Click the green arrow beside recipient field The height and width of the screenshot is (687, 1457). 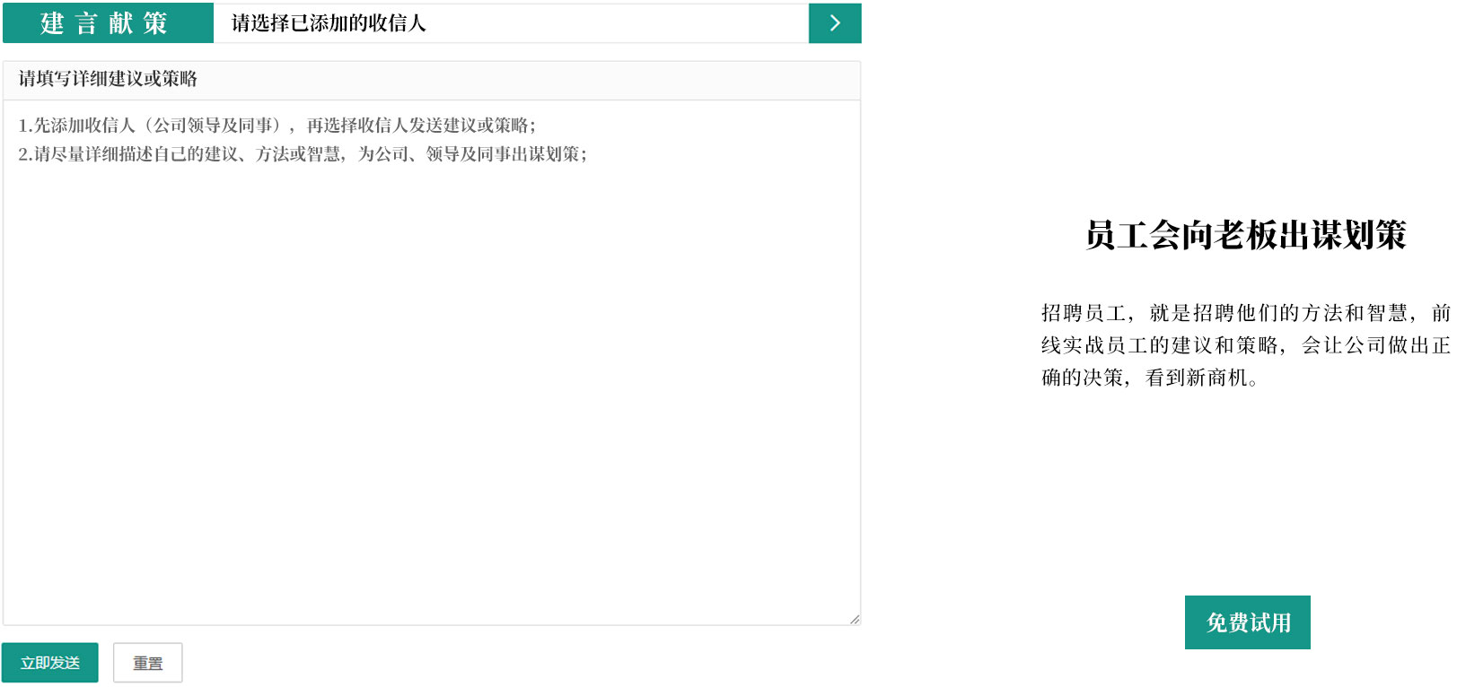(x=835, y=23)
